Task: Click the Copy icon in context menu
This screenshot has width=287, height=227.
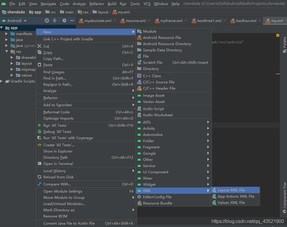Action: click(x=39, y=52)
